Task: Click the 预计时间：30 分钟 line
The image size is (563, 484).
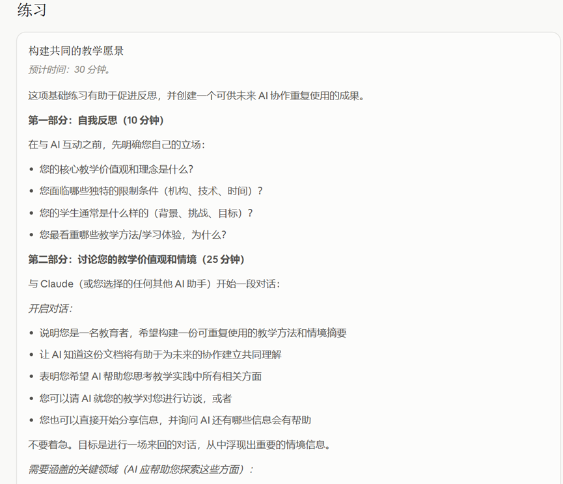Action: [69, 70]
